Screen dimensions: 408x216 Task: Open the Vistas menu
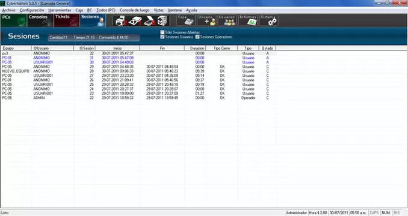pyautogui.click(x=158, y=10)
